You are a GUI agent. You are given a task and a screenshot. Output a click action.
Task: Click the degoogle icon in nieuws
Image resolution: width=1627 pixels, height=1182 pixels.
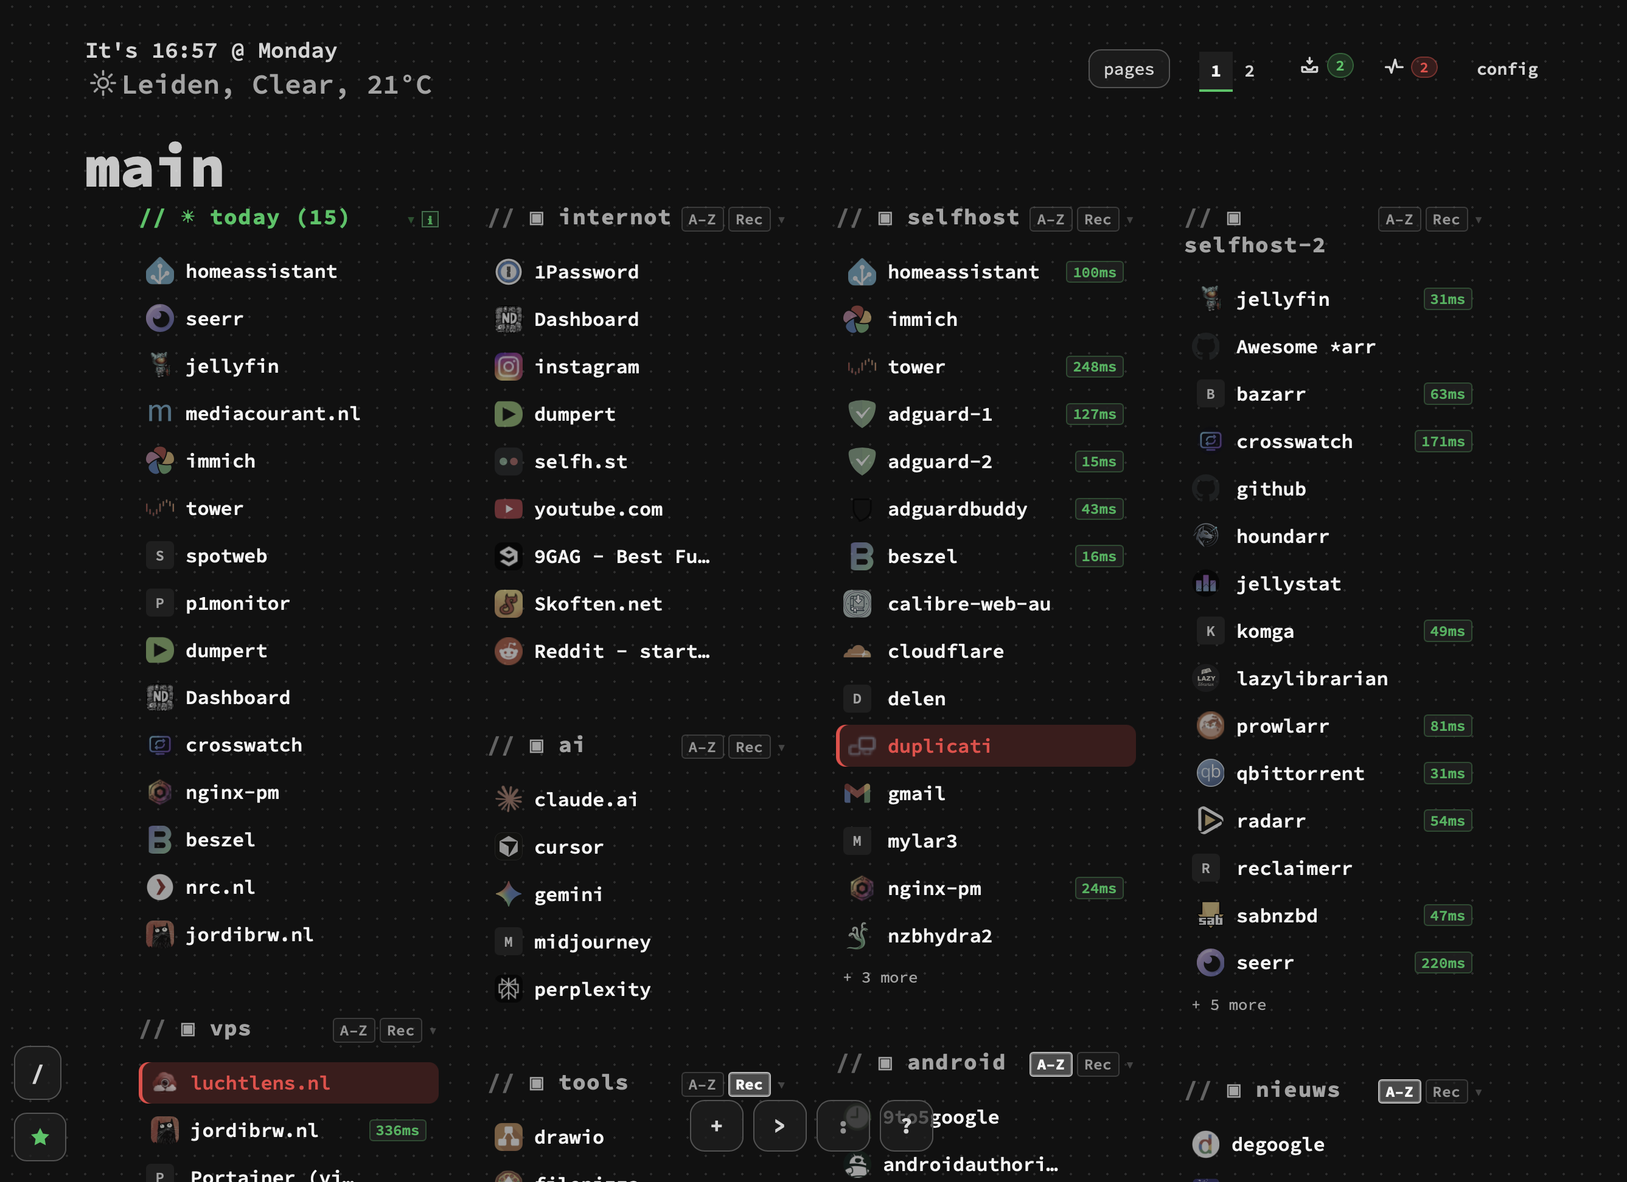pos(1206,1144)
